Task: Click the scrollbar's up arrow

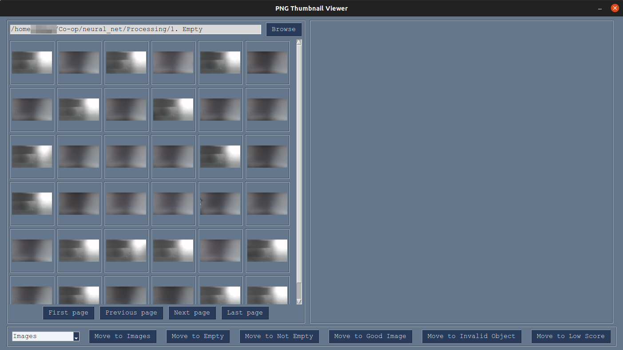Action: 299,42
